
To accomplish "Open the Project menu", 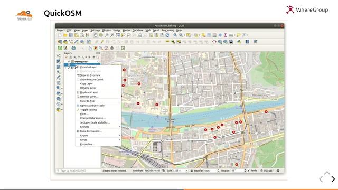I will (x=61, y=30).
